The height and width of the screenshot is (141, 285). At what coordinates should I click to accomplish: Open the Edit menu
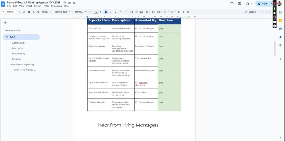[x=15, y=6]
